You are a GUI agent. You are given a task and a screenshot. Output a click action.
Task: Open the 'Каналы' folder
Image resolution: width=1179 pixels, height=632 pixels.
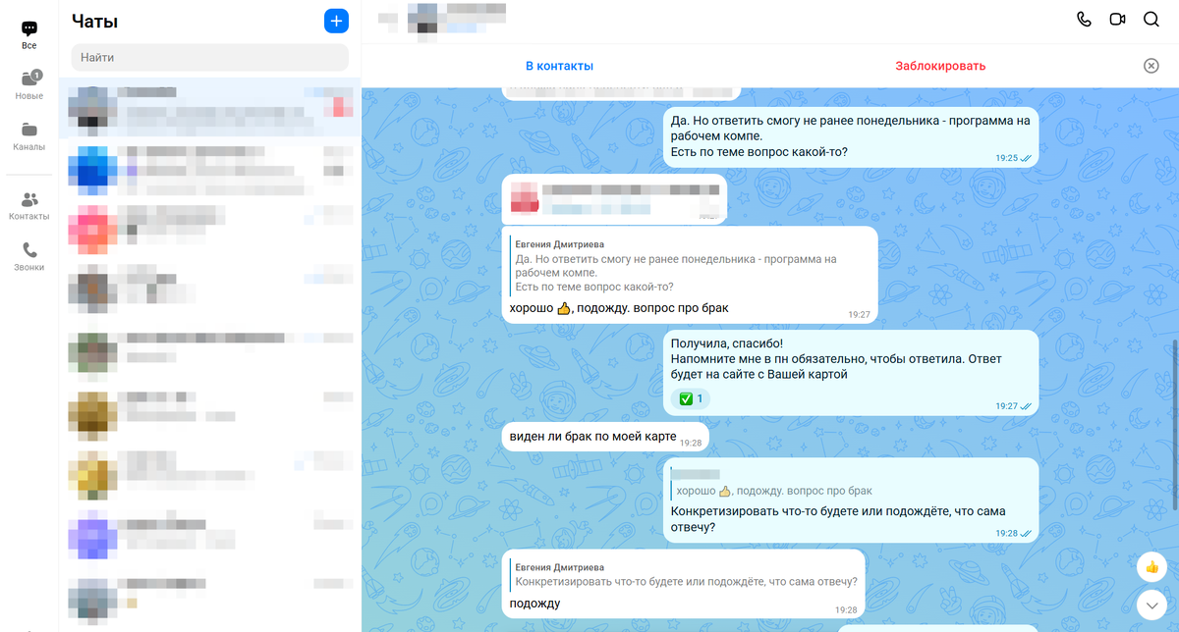point(29,136)
